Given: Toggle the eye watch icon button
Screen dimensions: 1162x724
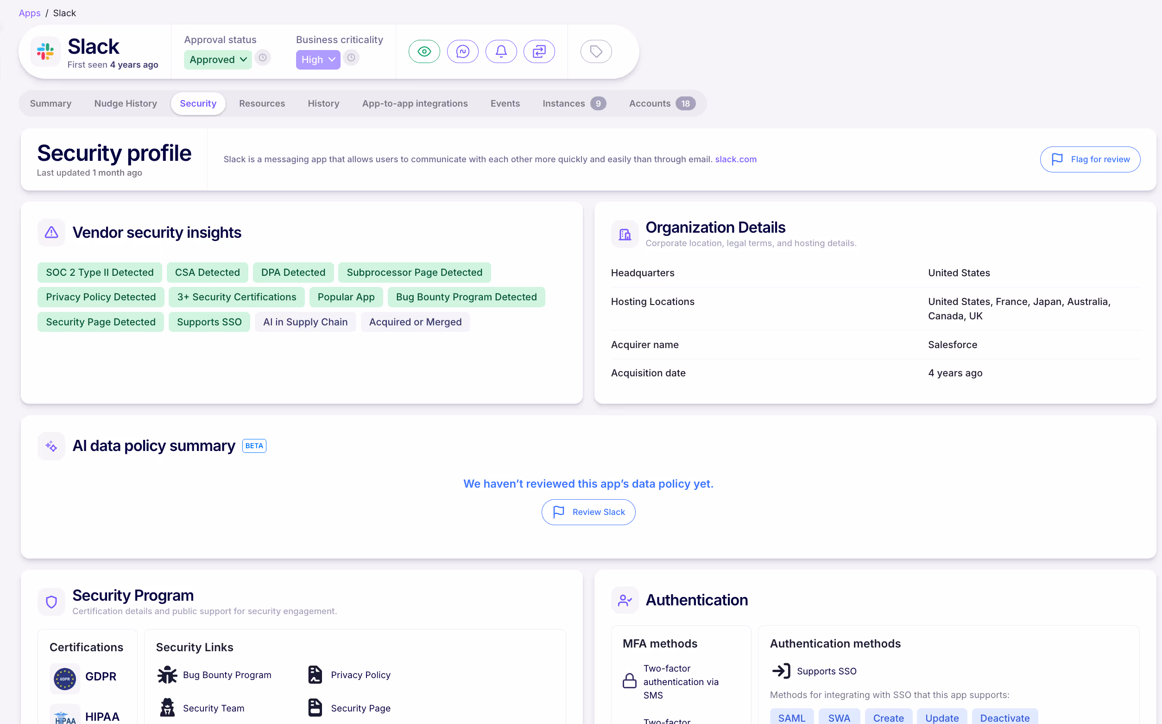Looking at the screenshot, I should tap(424, 51).
